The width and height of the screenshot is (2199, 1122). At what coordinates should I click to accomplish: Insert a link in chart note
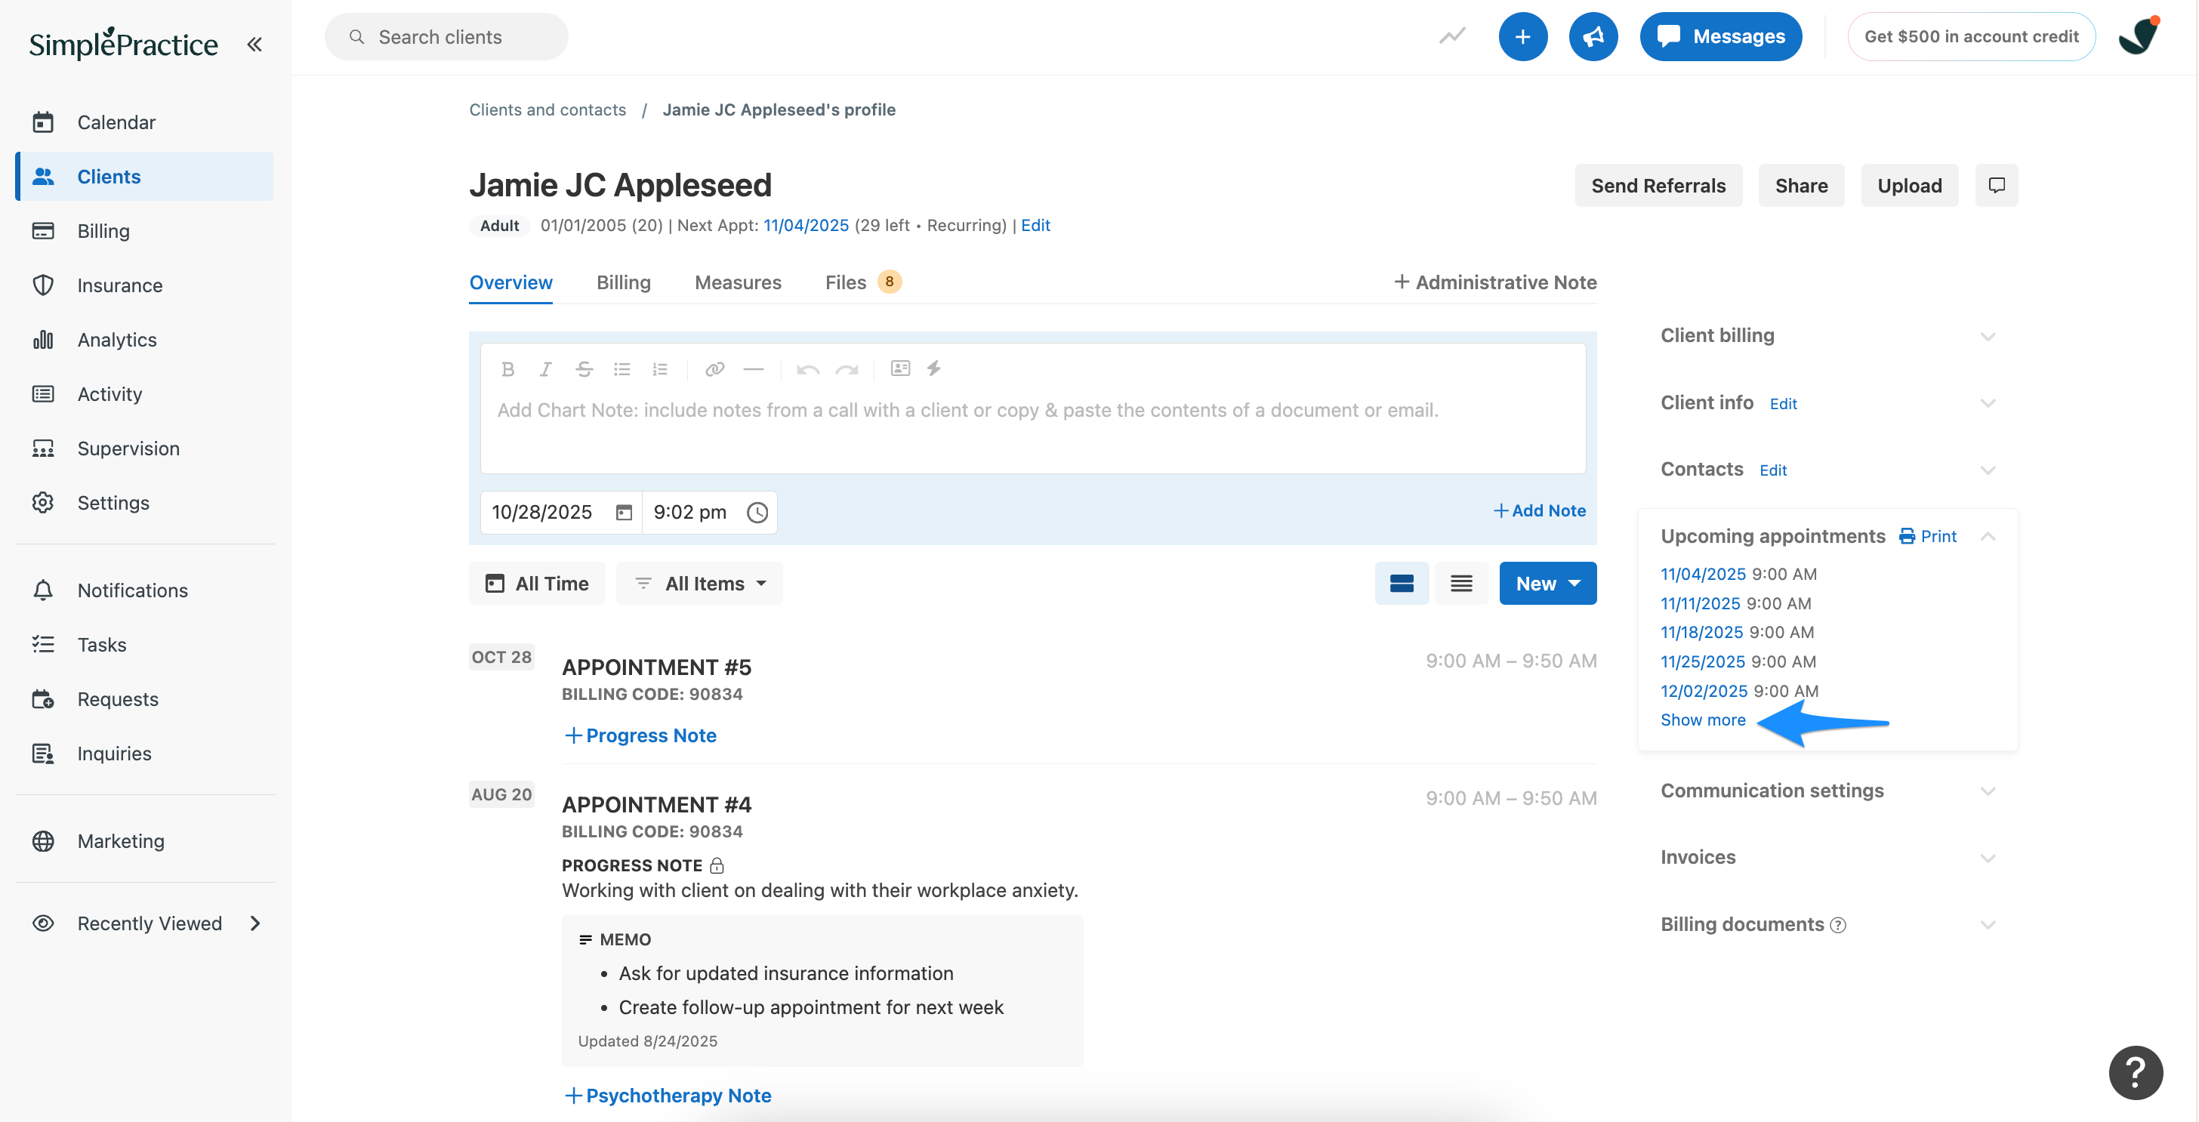coord(714,368)
